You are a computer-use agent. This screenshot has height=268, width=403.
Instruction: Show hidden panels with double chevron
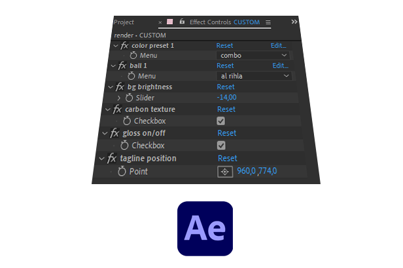(x=294, y=22)
